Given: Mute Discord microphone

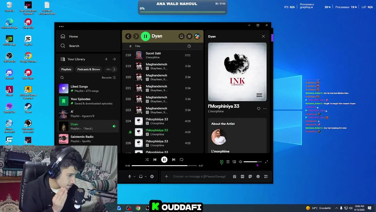Looking at the screenshot, I should pyautogui.click(x=130, y=177).
